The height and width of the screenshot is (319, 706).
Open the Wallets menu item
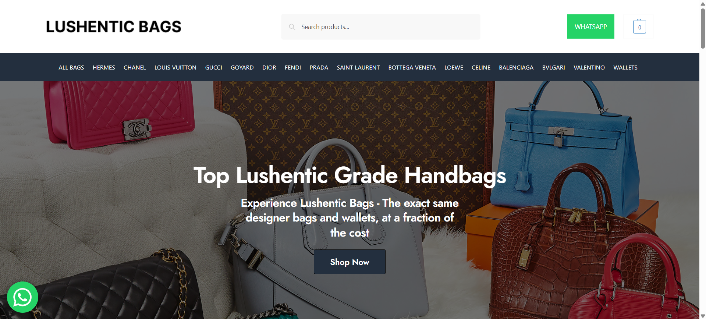click(625, 67)
